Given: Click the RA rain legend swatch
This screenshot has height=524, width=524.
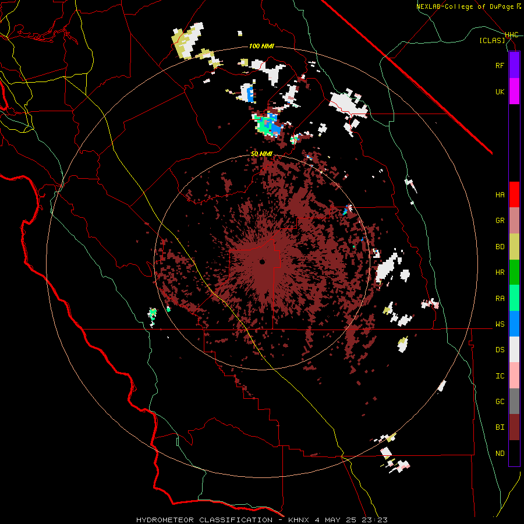Looking at the screenshot, I should click(x=514, y=298).
